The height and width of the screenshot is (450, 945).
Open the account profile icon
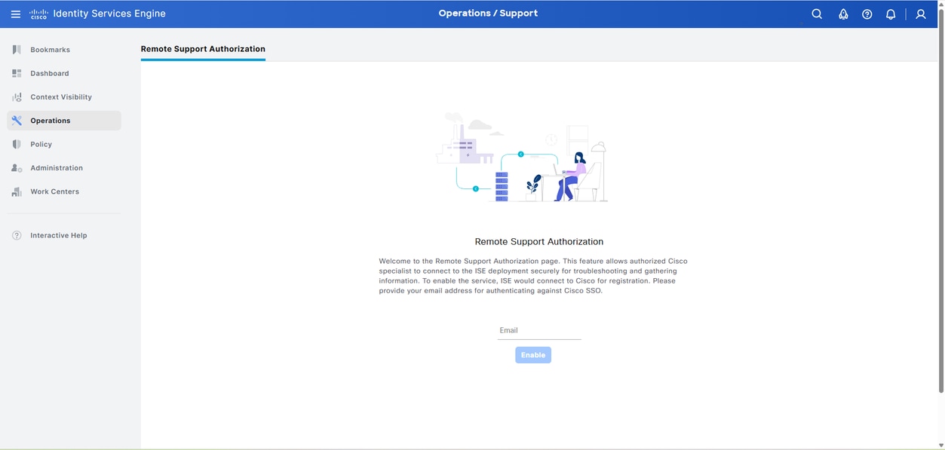(x=920, y=13)
